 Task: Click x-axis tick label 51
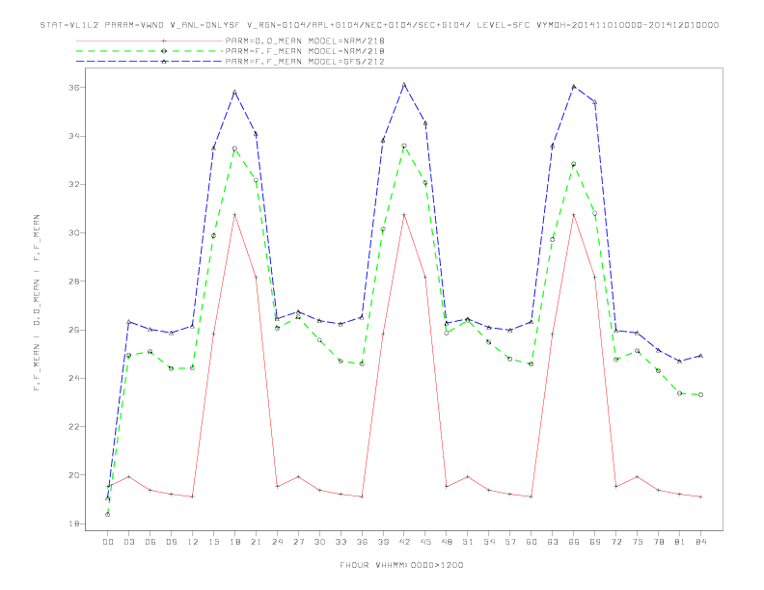point(468,542)
